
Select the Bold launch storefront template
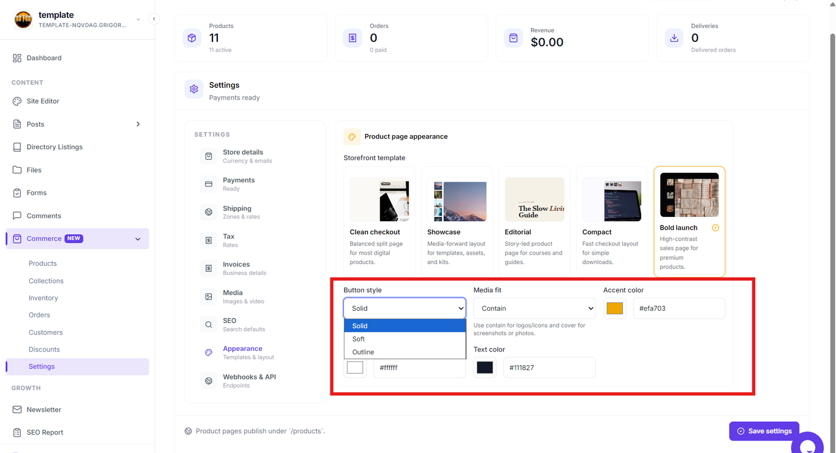(x=690, y=222)
